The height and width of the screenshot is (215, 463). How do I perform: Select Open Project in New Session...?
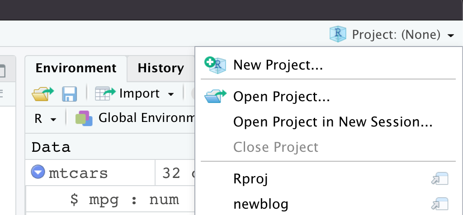[x=333, y=122]
